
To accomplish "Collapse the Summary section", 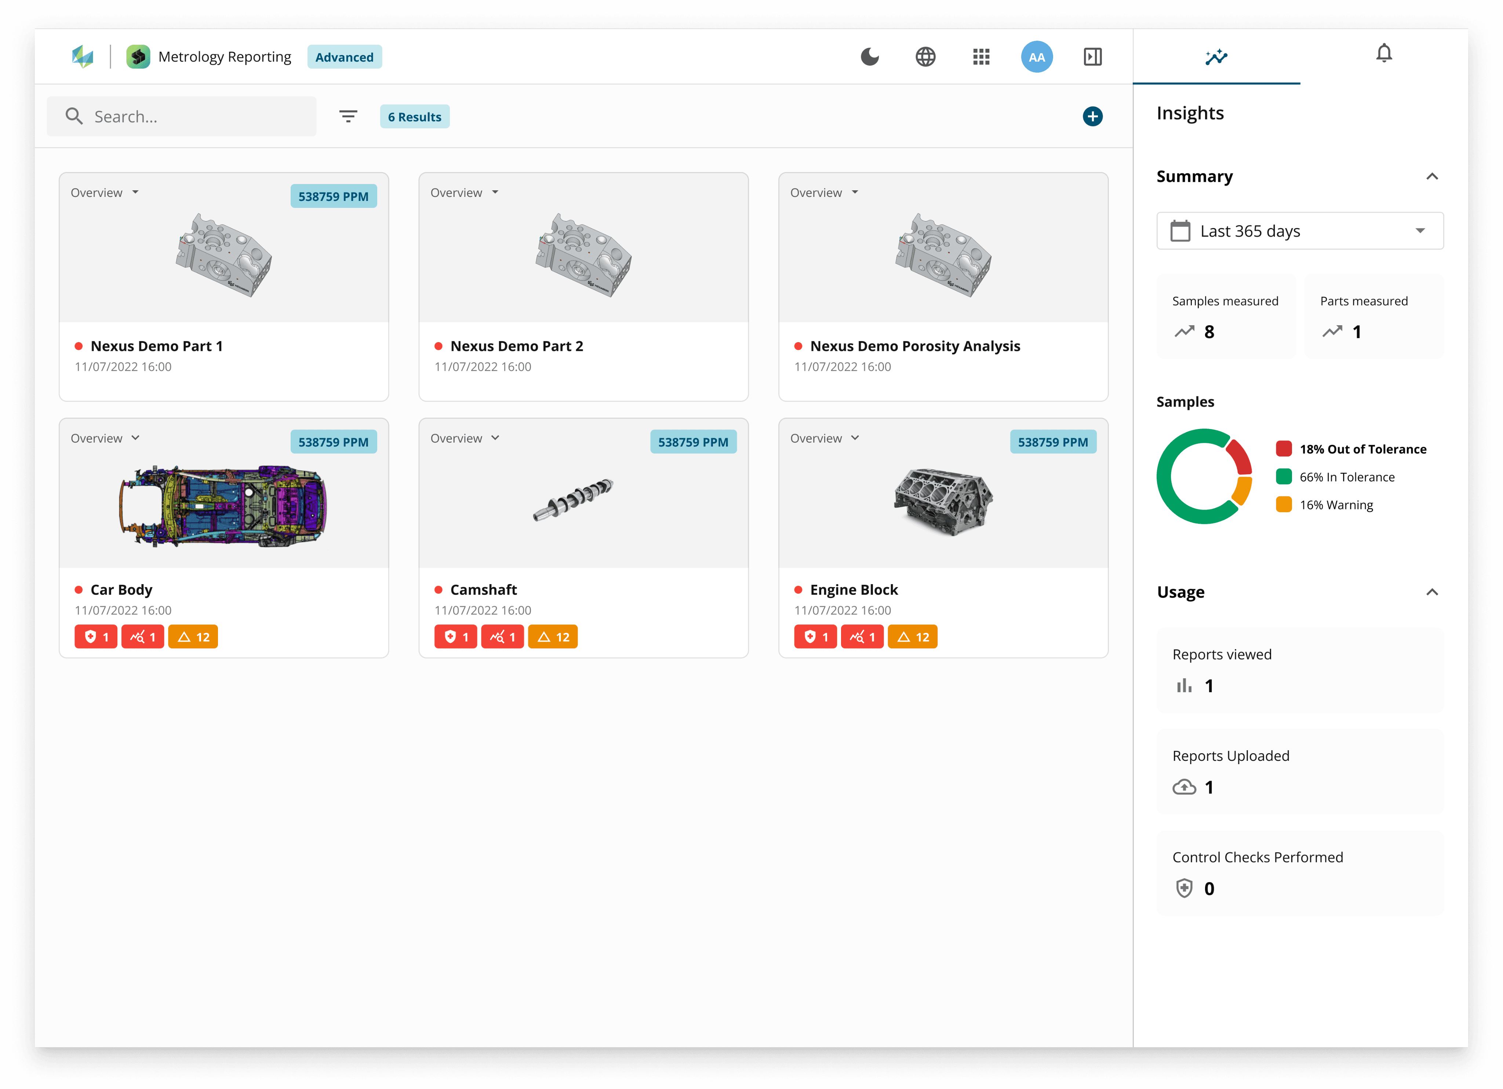I will pyautogui.click(x=1431, y=177).
